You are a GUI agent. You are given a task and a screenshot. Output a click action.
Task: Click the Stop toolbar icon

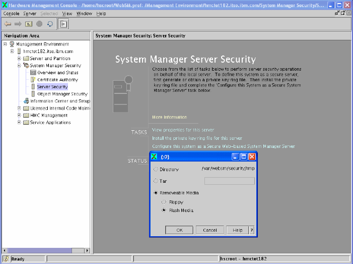coord(39,24)
